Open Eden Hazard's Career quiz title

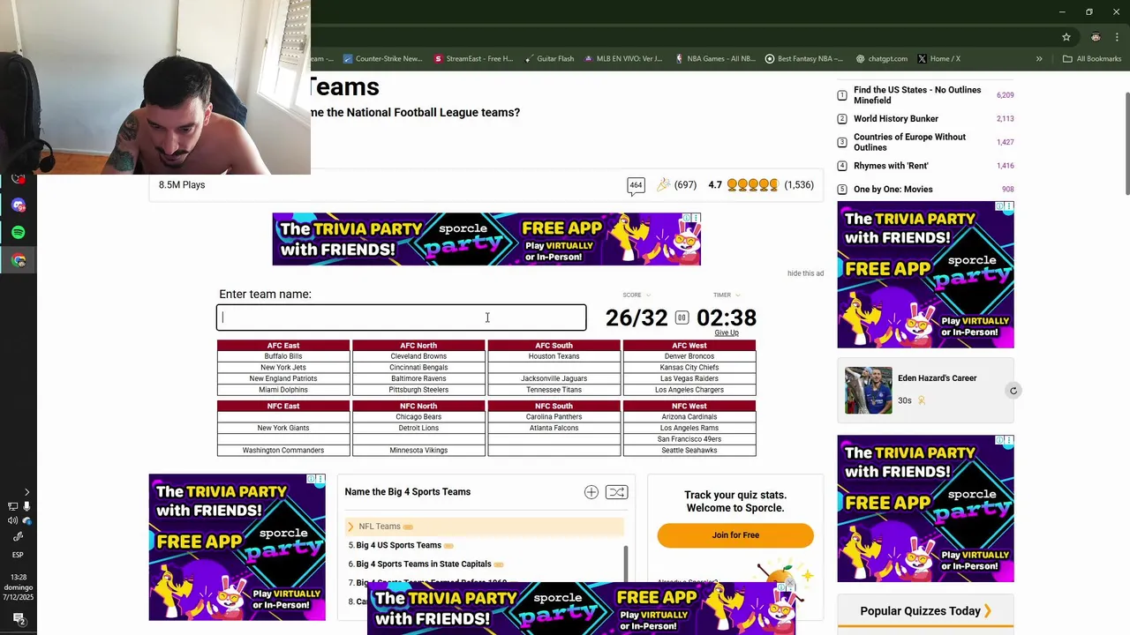(938, 378)
